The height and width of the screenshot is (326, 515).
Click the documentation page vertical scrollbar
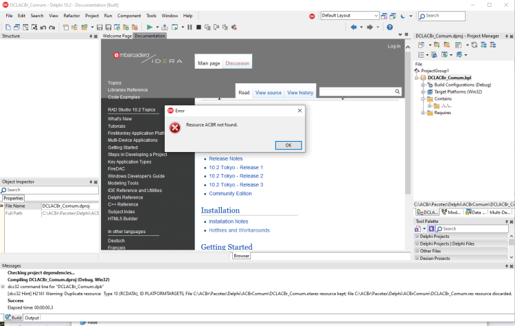click(408, 122)
